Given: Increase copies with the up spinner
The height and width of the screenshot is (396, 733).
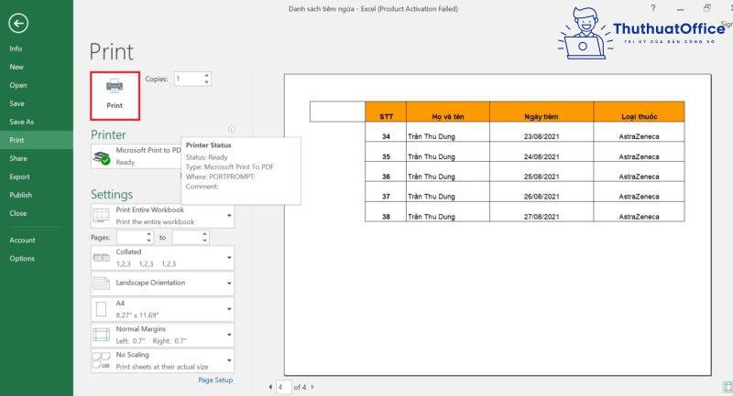Looking at the screenshot, I should pyautogui.click(x=207, y=76).
